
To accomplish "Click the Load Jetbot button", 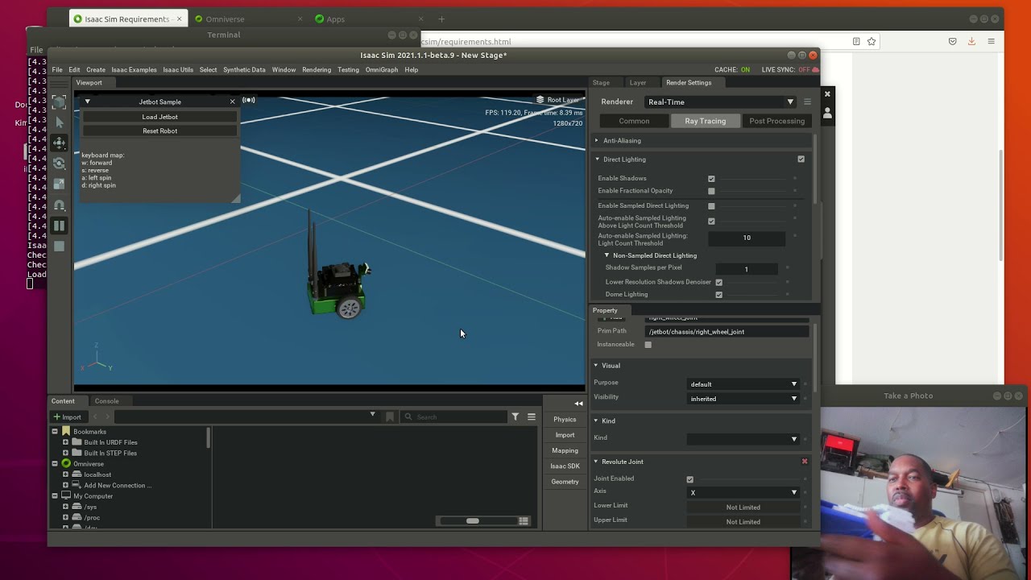I will pyautogui.click(x=159, y=117).
